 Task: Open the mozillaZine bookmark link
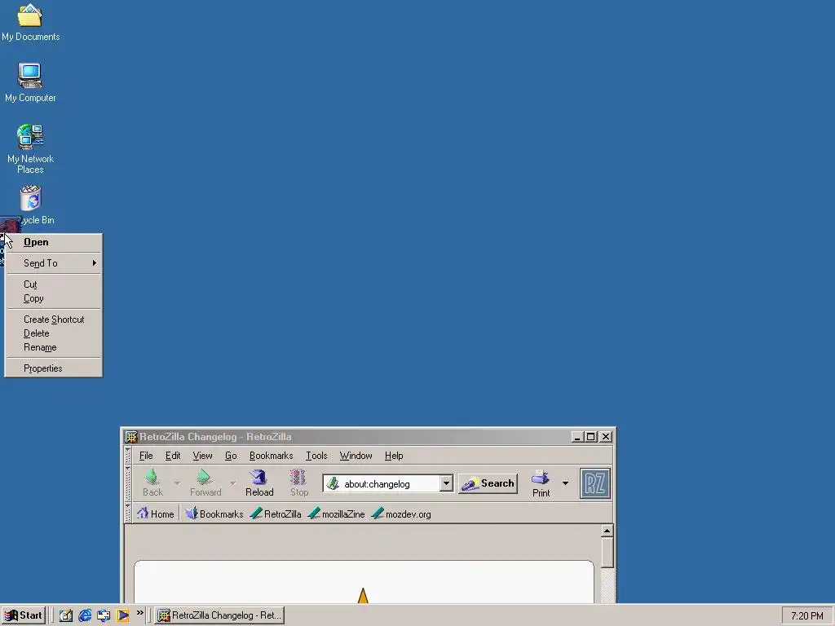[337, 514]
